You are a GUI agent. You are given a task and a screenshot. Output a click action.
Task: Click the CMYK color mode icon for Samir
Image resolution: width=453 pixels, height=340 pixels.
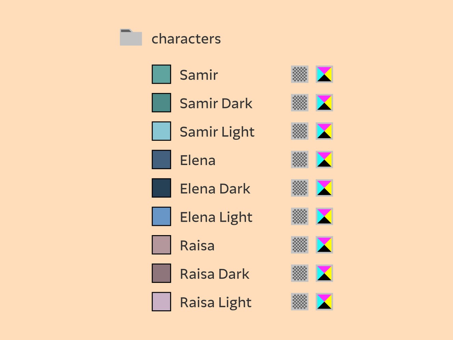coord(324,74)
